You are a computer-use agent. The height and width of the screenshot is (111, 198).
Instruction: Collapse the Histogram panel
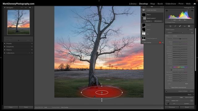(193, 8)
